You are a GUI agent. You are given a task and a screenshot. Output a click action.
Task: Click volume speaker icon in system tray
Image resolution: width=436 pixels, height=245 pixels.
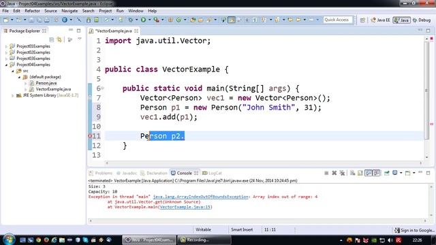point(390,240)
